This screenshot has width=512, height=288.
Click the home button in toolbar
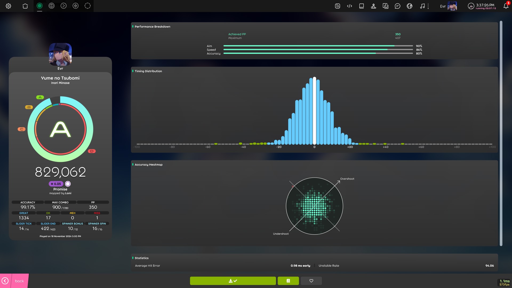coord(25,6)
